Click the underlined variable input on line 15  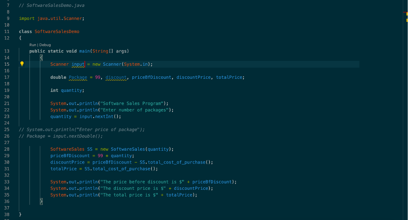78,64
